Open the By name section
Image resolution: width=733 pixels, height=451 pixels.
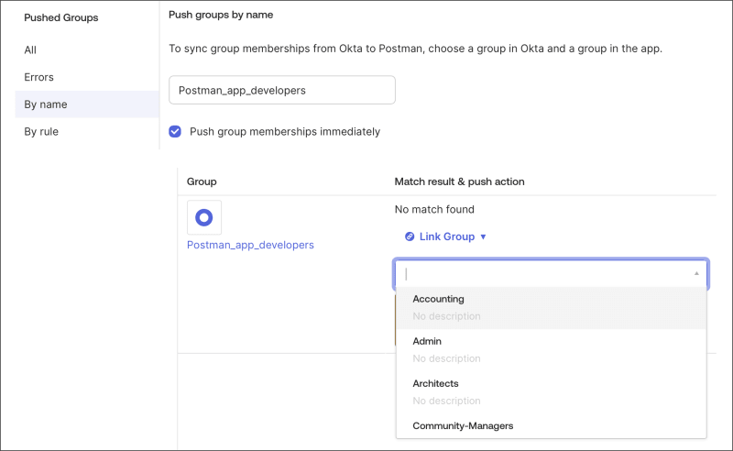click(x=46, y=104)
